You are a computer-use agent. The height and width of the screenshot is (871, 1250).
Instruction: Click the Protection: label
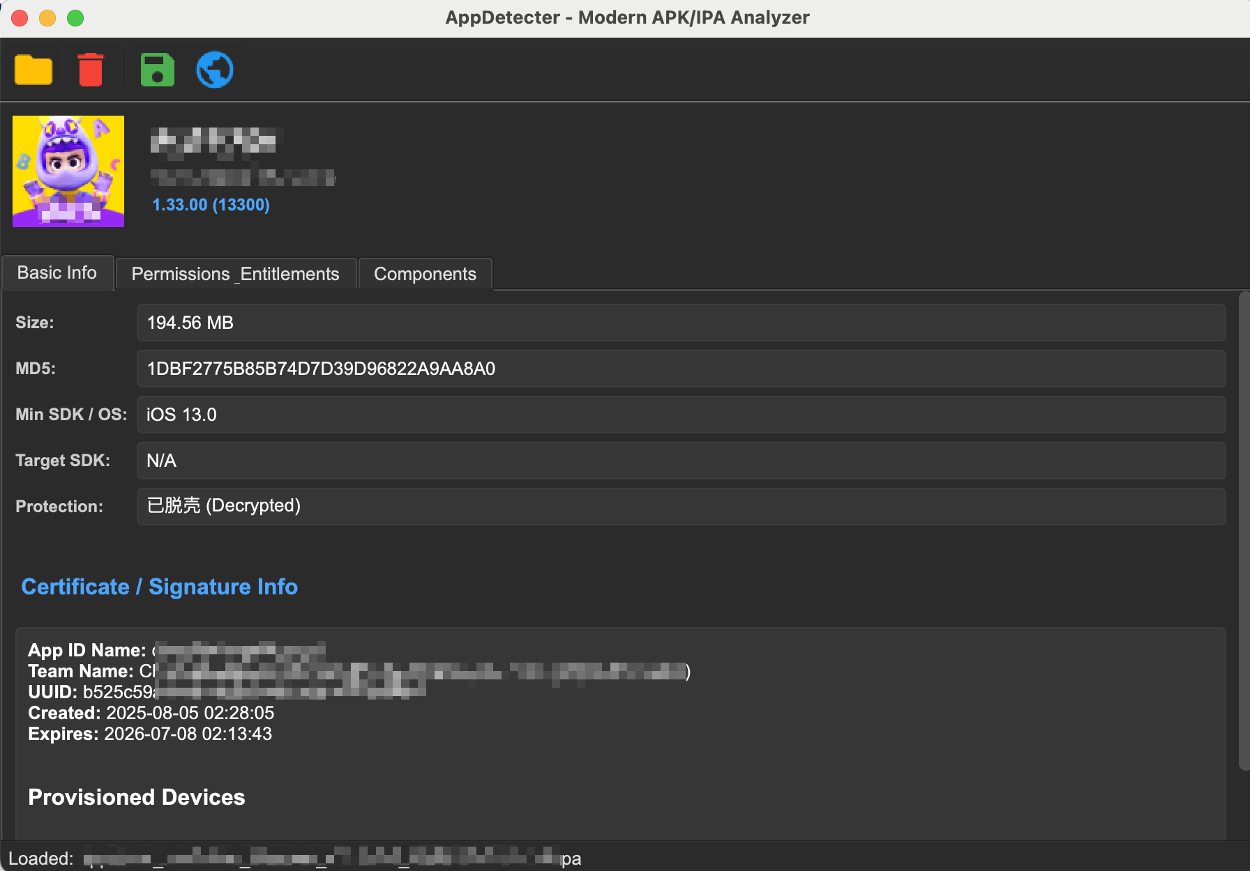pyautogui.click(x=59, y=507)
